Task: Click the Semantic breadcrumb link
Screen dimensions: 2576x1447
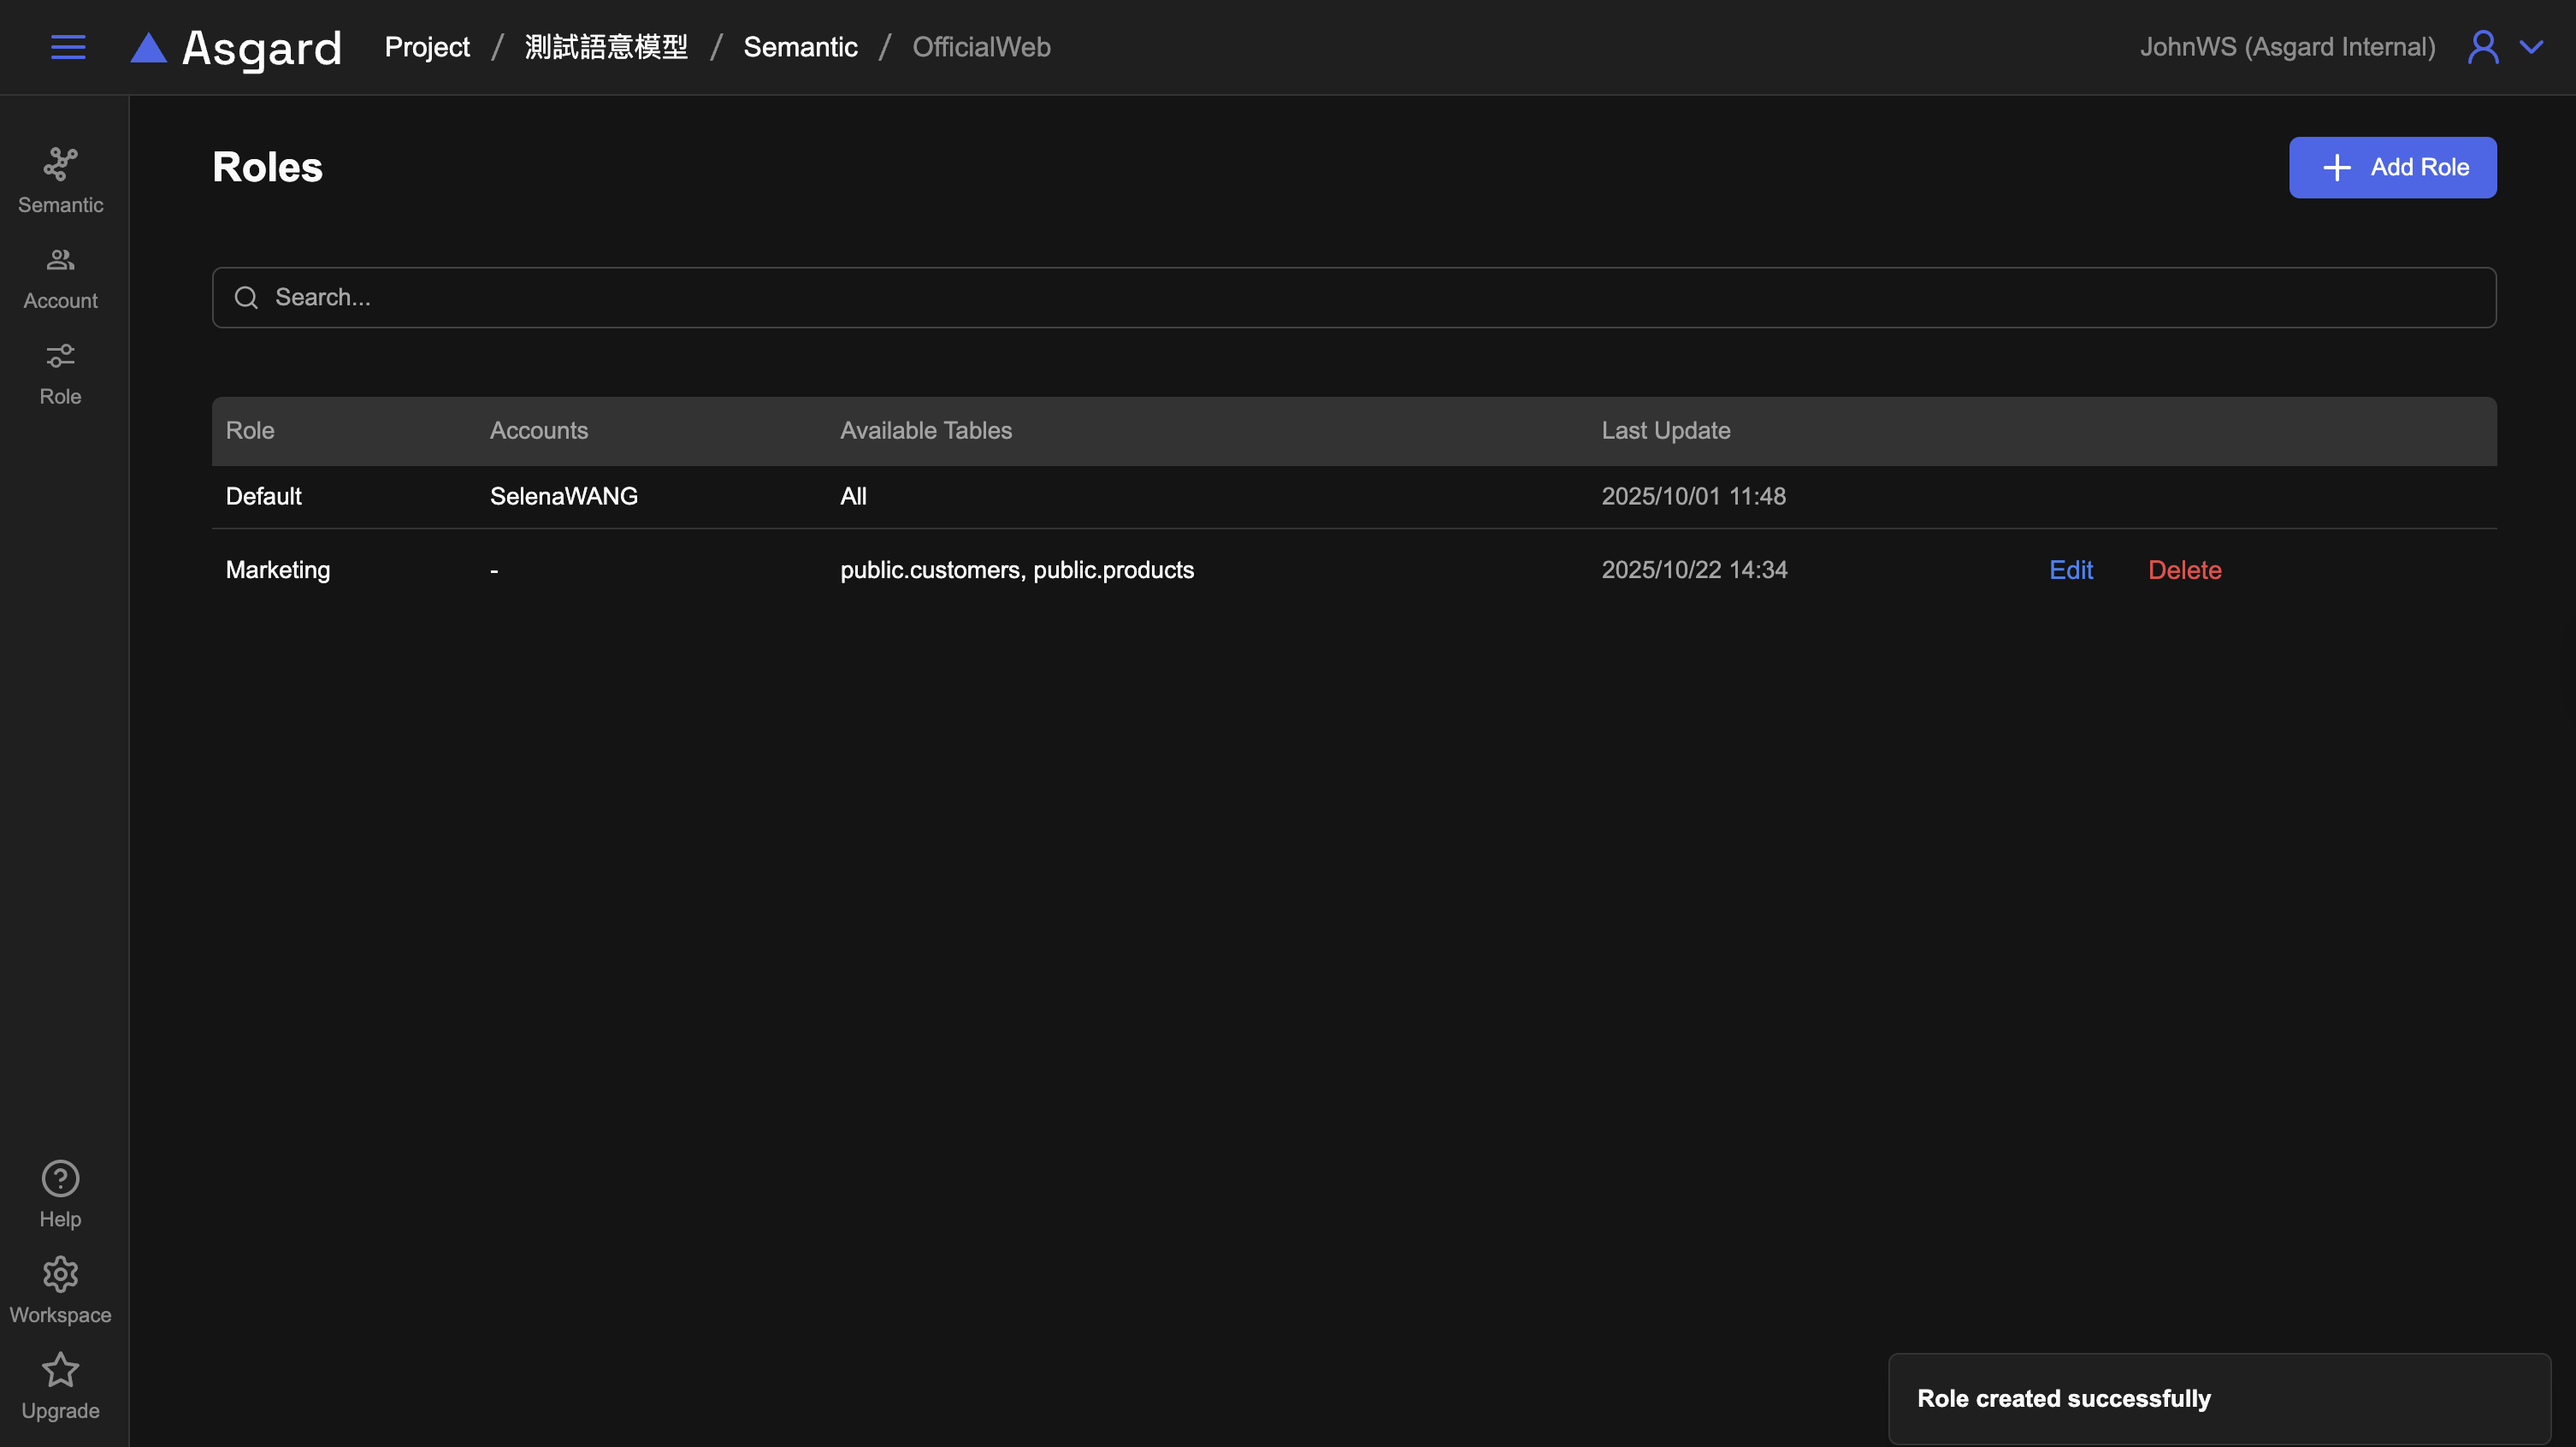Action: [800, 47]
